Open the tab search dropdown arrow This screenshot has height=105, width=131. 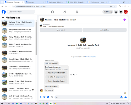2,2
